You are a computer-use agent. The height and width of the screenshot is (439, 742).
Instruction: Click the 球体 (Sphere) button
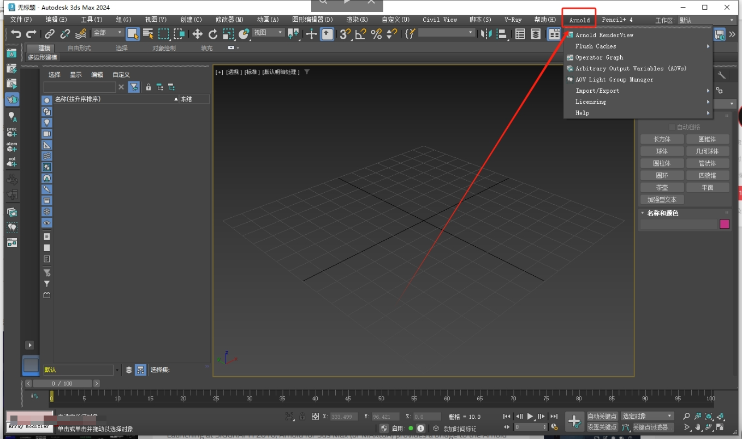662,151
